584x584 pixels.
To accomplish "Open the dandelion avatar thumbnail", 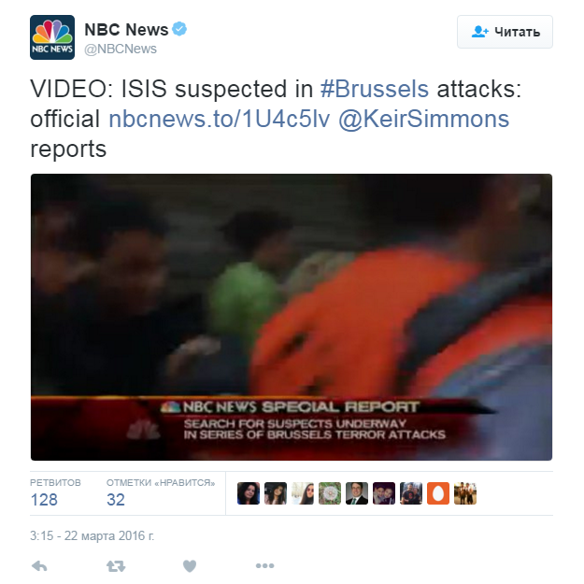I will (330, 493).
